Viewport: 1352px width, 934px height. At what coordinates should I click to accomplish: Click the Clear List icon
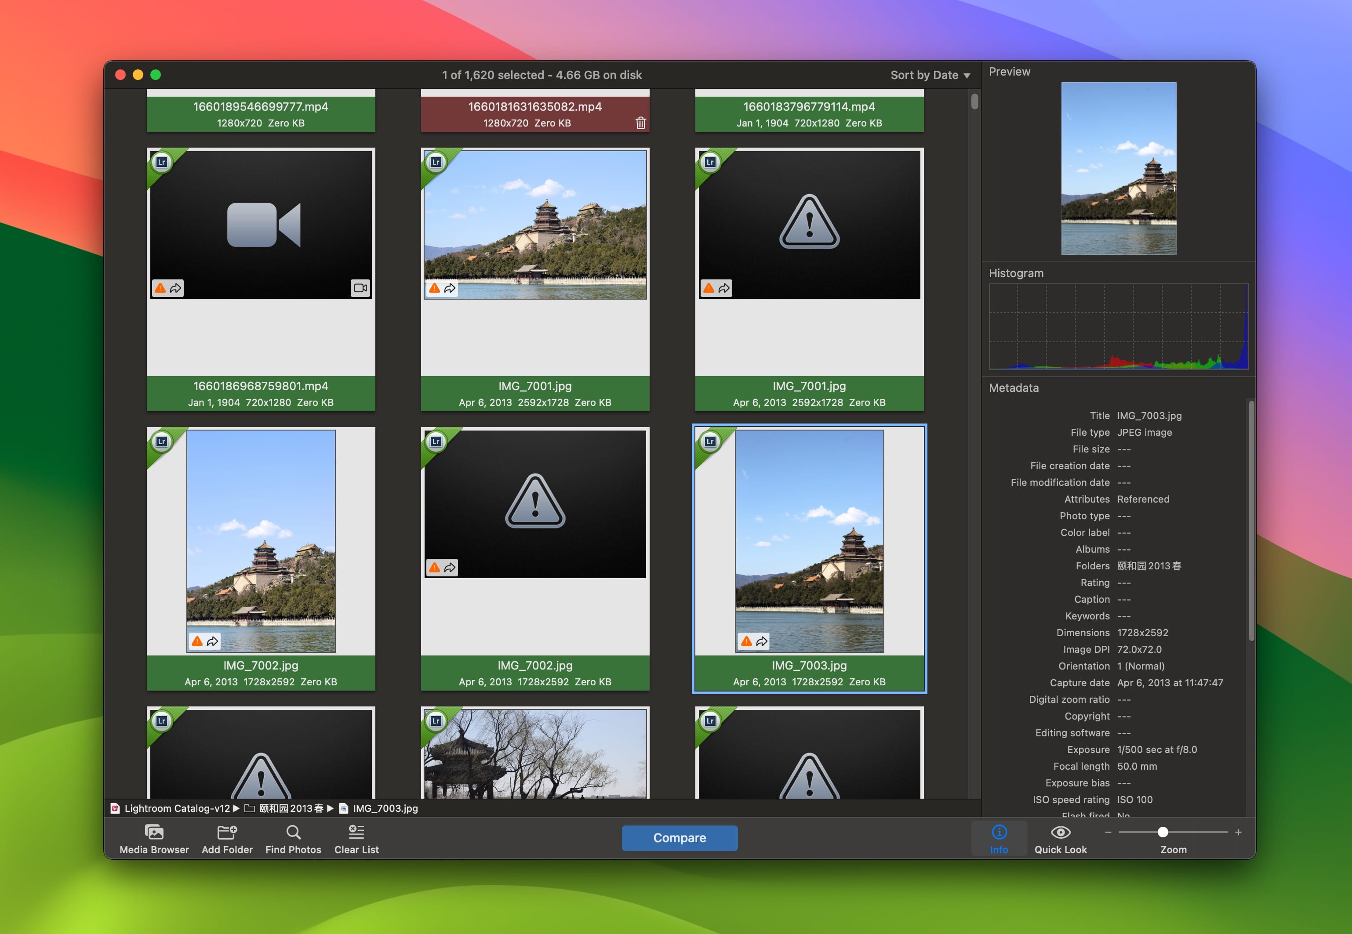click(356, 832)
